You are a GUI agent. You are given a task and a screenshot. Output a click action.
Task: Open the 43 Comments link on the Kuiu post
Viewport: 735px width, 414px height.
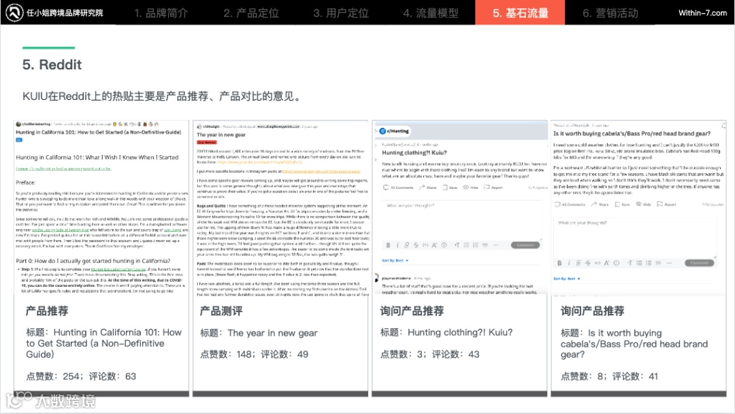point(400,188)
